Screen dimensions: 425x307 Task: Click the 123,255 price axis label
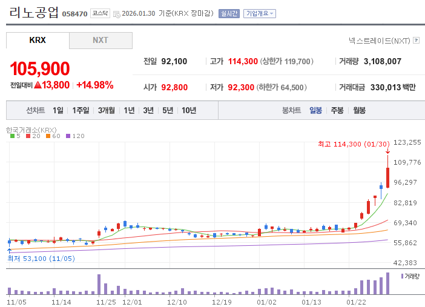407,142
